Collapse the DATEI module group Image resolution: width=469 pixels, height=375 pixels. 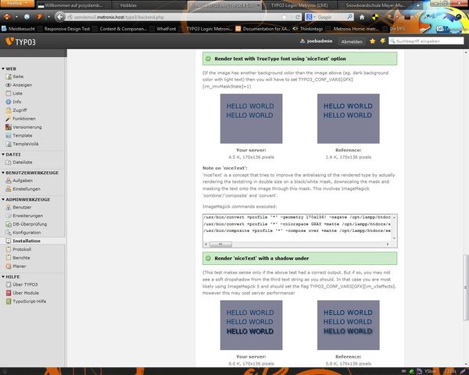(x=11, y=155)
